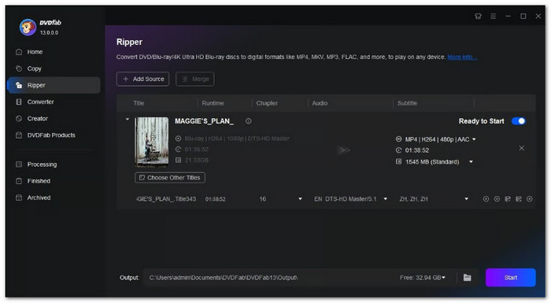Click the conversion arrow icon between source and output
This screenshot has height=303, width=551.
pos(344,150)
